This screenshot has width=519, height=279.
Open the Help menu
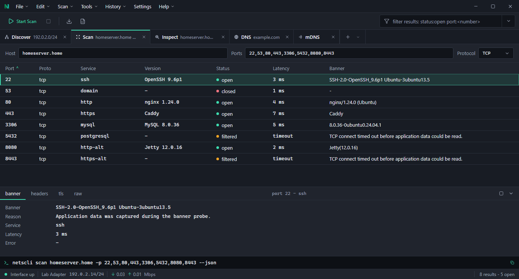(166, 6)
